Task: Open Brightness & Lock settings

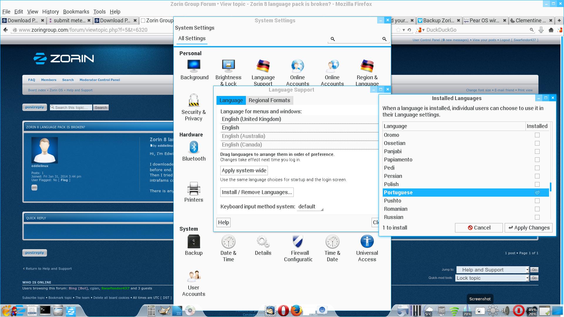Action: point(228,66)
